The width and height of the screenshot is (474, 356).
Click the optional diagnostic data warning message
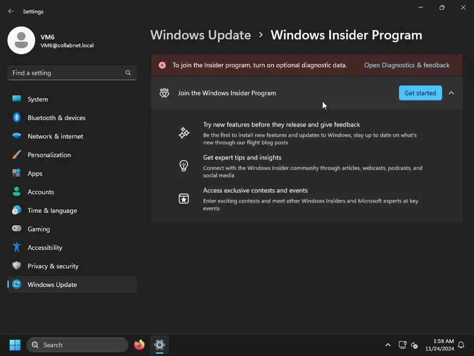tap(260, 65)
